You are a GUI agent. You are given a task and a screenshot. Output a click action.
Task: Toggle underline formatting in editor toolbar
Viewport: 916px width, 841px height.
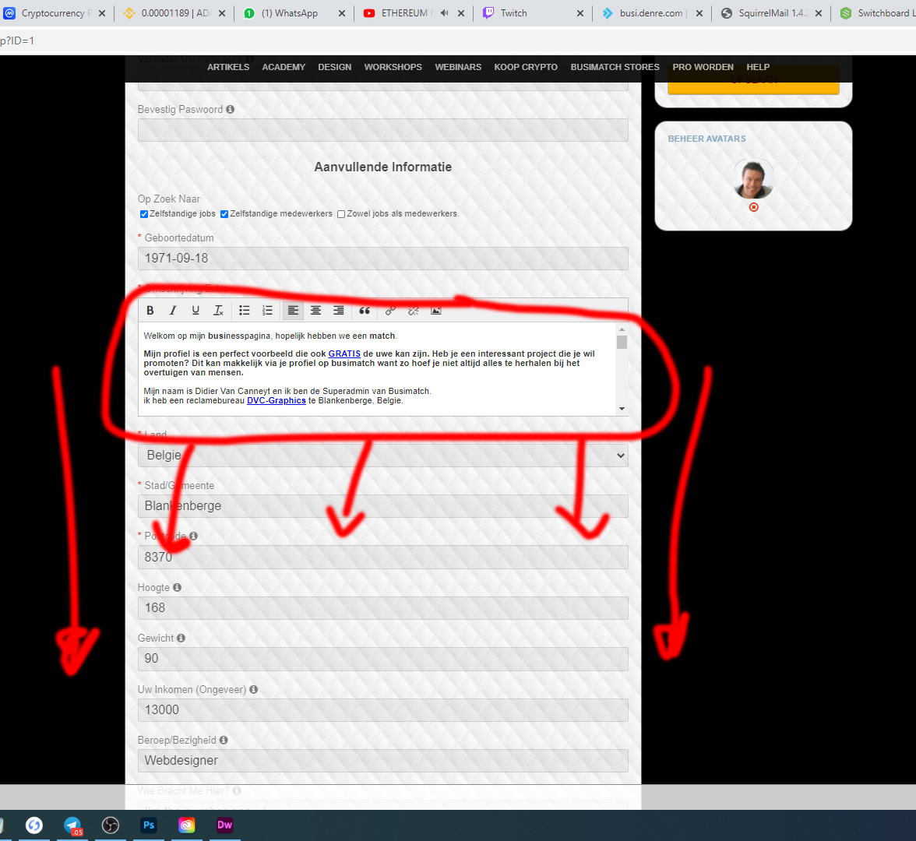point(196,310)
